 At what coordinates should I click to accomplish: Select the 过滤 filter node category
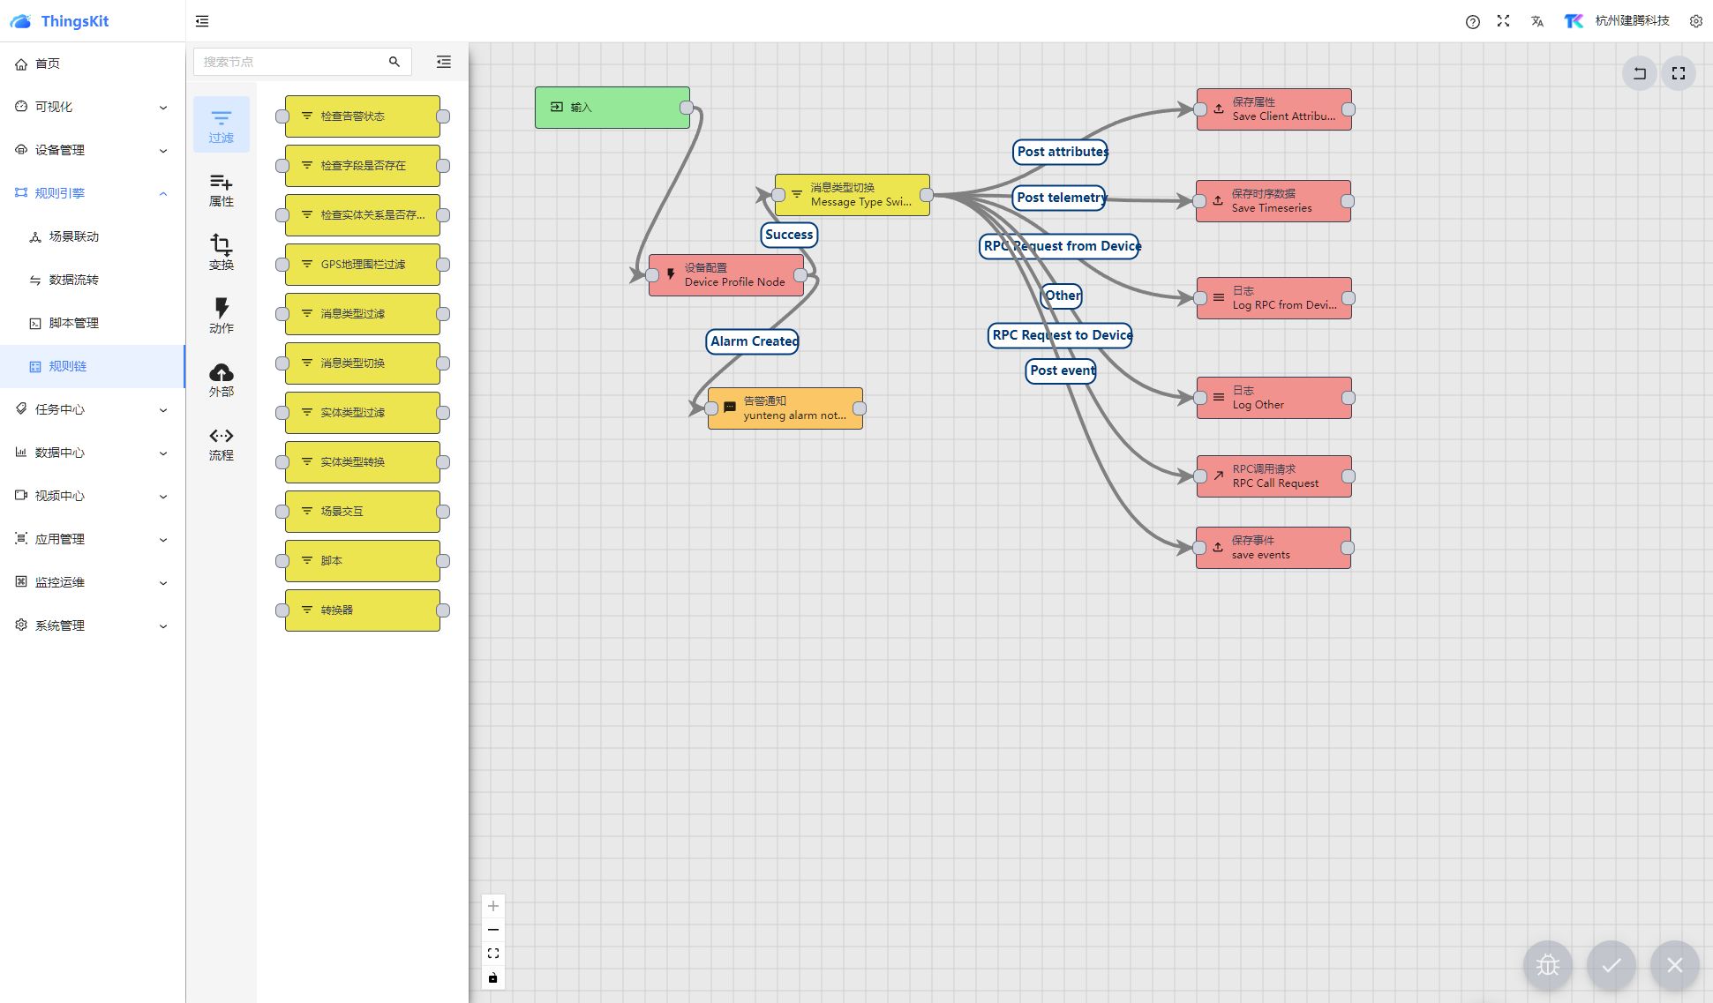pos(221,125)
